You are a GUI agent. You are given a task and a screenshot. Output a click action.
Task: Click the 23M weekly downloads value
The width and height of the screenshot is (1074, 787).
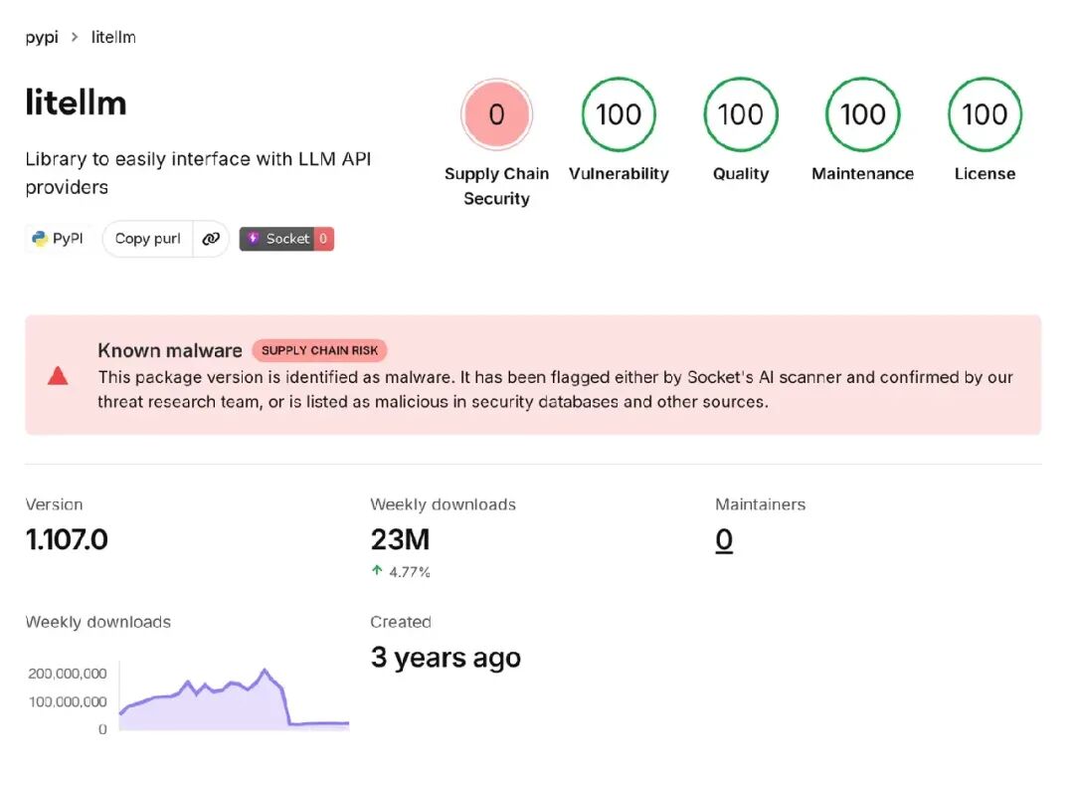click(x=400, y=539)
